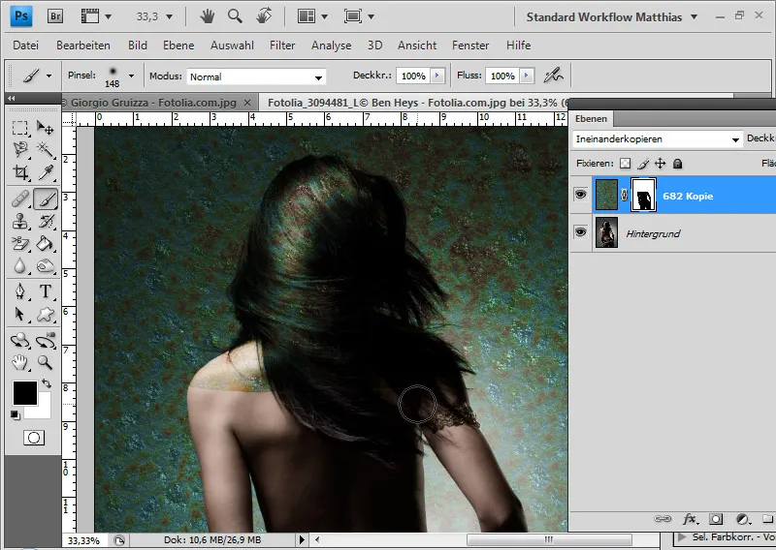776x550 pixels.
Task: Select the Sponge tool
Action: pos(46,266)
